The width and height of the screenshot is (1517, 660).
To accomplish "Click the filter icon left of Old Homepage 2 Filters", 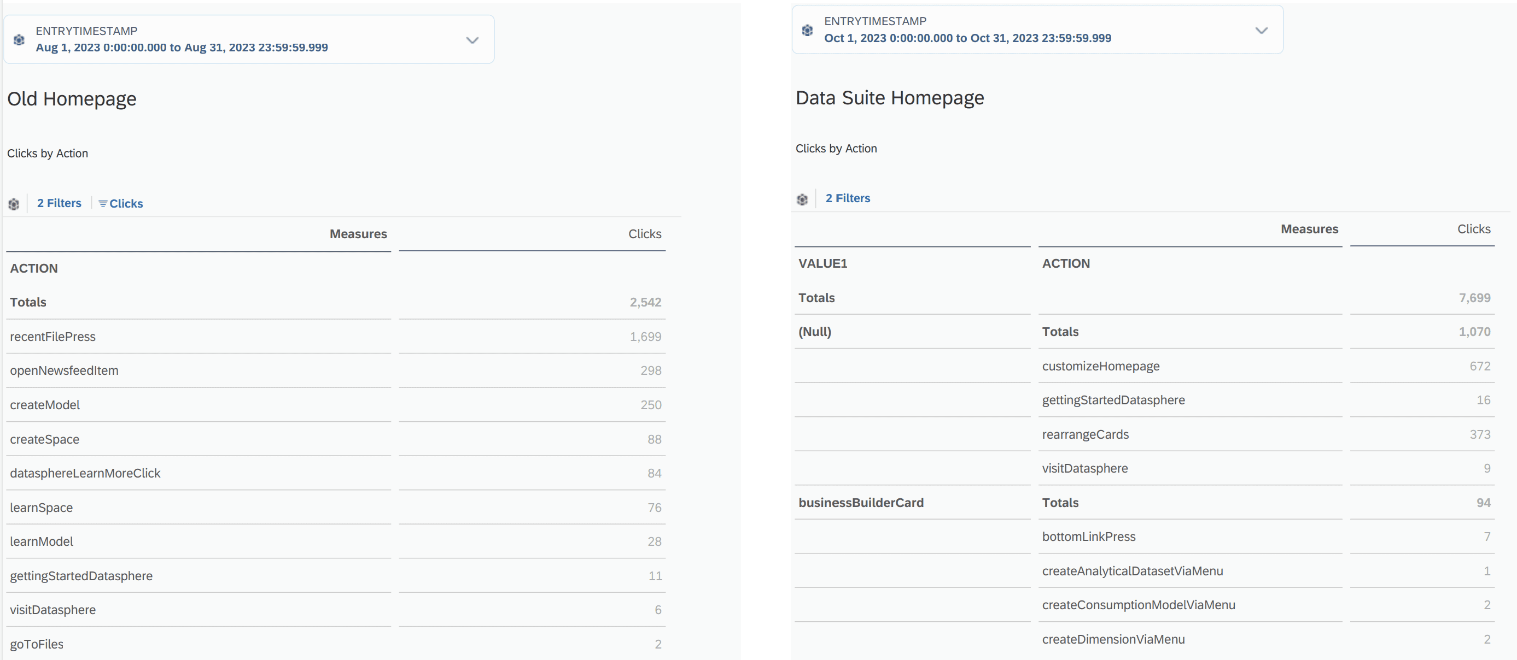I will tap(14, 204).
